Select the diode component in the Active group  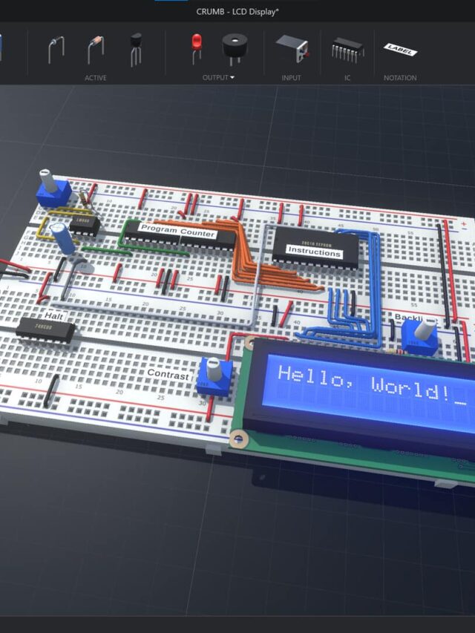click(56, 50)
